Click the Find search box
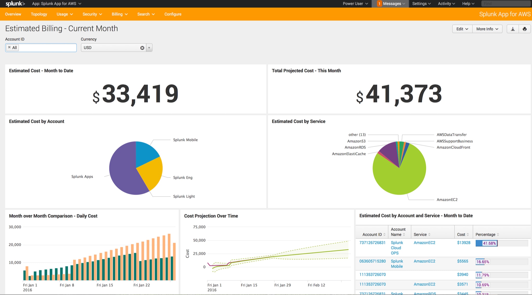This screenshot has height=295, width=532. [x=506, y=4]
